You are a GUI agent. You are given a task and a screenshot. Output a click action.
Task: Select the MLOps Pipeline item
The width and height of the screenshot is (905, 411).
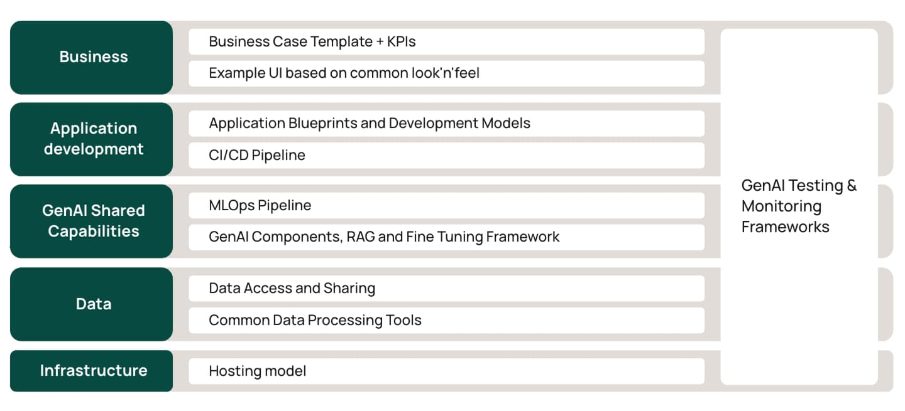coord(446,205)
